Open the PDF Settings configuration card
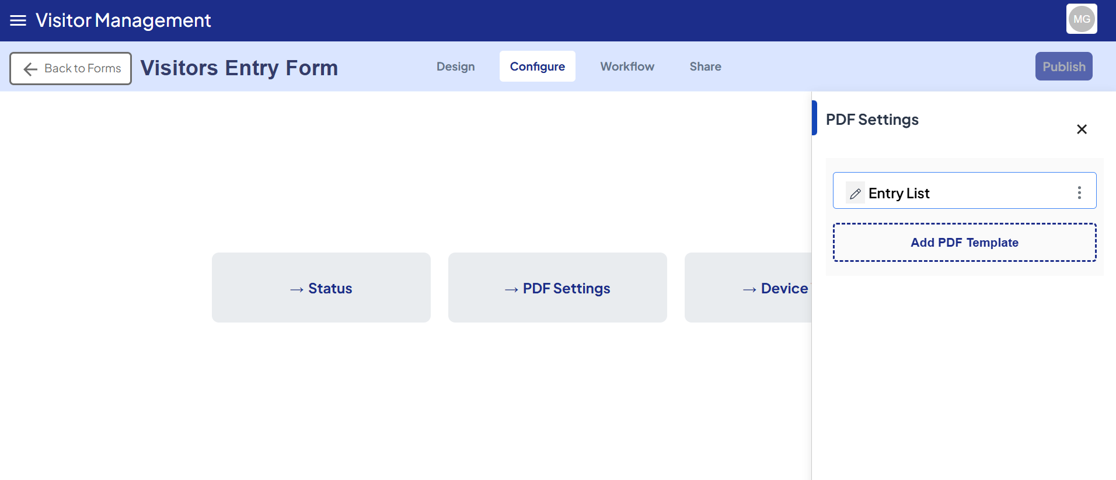 (557, 288)
